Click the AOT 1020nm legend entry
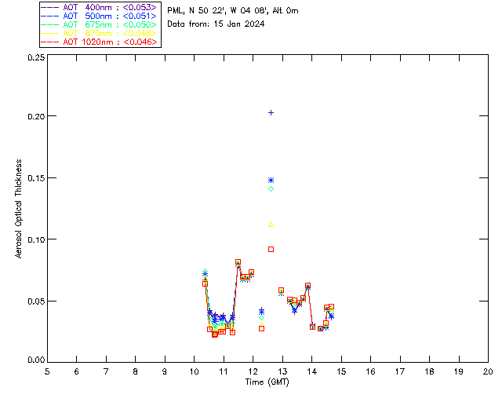Viewport: 502px width, 402px height. coord(99,42)
